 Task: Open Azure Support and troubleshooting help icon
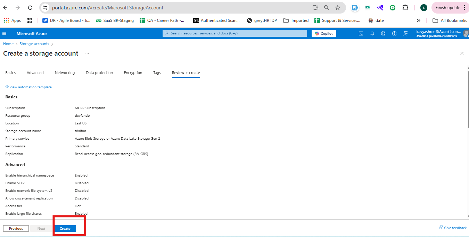point(394,33)
